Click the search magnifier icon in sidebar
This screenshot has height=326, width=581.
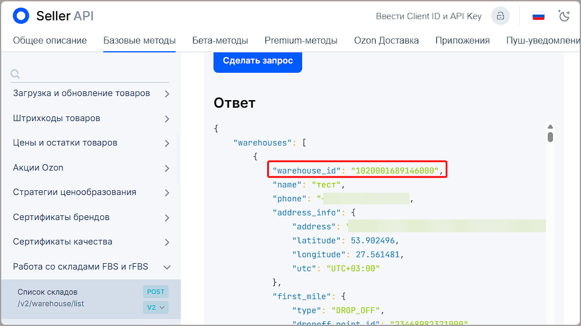click(16, 74)
